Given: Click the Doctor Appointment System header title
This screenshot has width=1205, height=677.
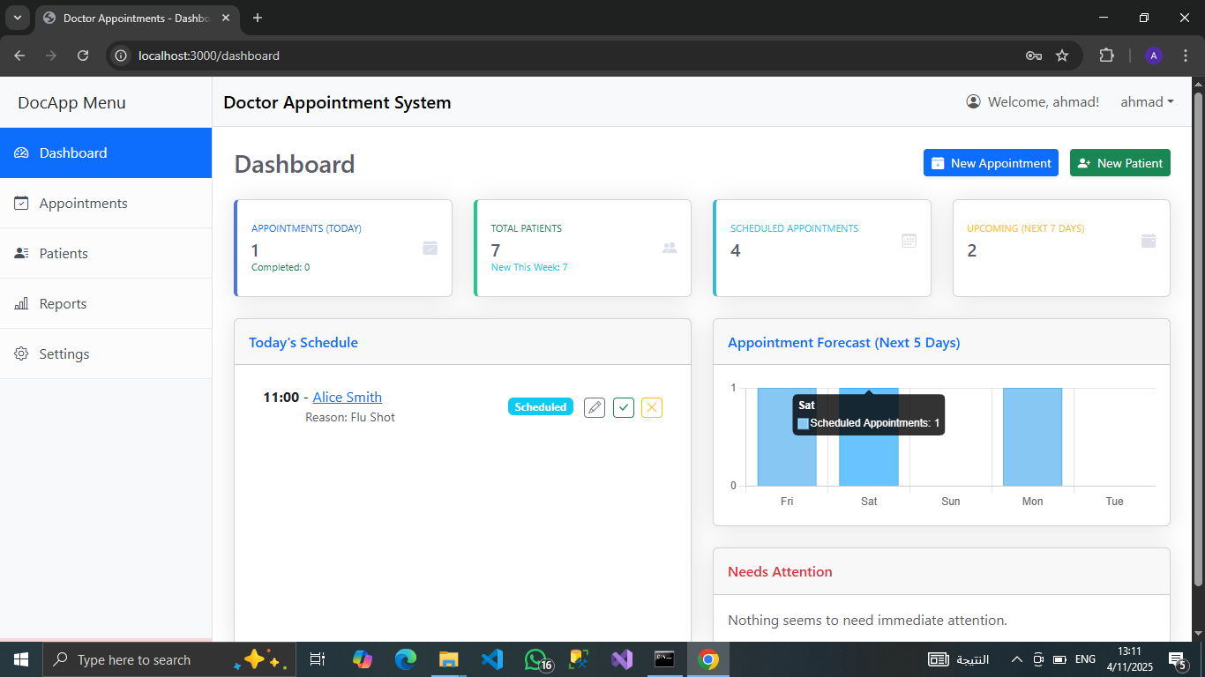Looking at the screenshot, I should click(x=337, y=102).
